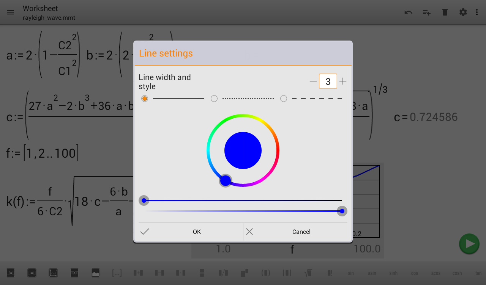Insert the cos function
Viewport: 486px width, 285px height.
pyautogui.click(x=415, y=273)
